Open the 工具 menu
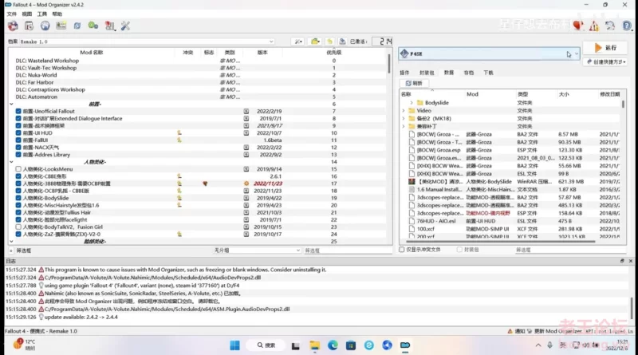This screenshot has width=638, height=355. 42,14
